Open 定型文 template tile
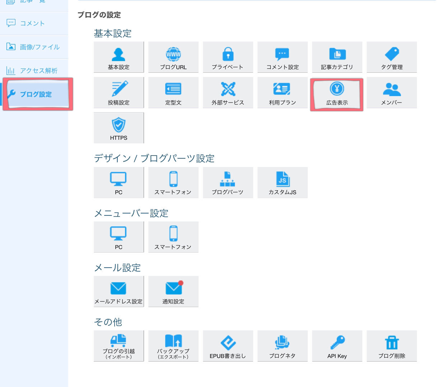The image size is (446, 387). 173,92
